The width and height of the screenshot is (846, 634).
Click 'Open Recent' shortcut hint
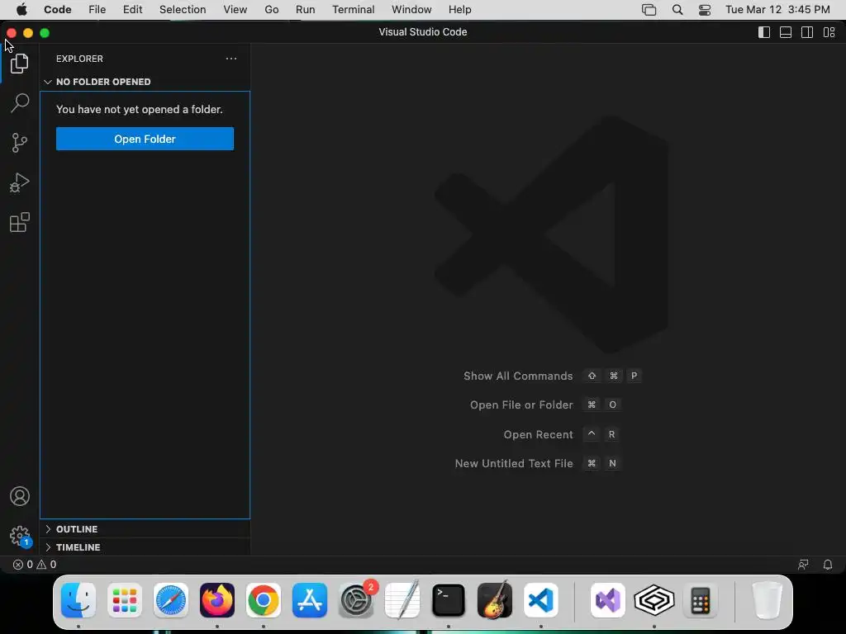click(x=538, y=434)
